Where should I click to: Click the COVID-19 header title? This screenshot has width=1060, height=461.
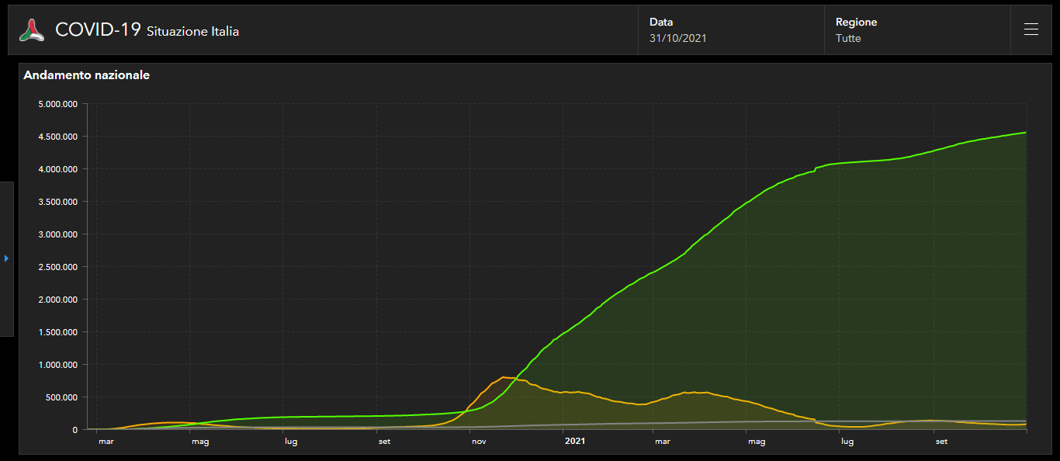(98, 30)
